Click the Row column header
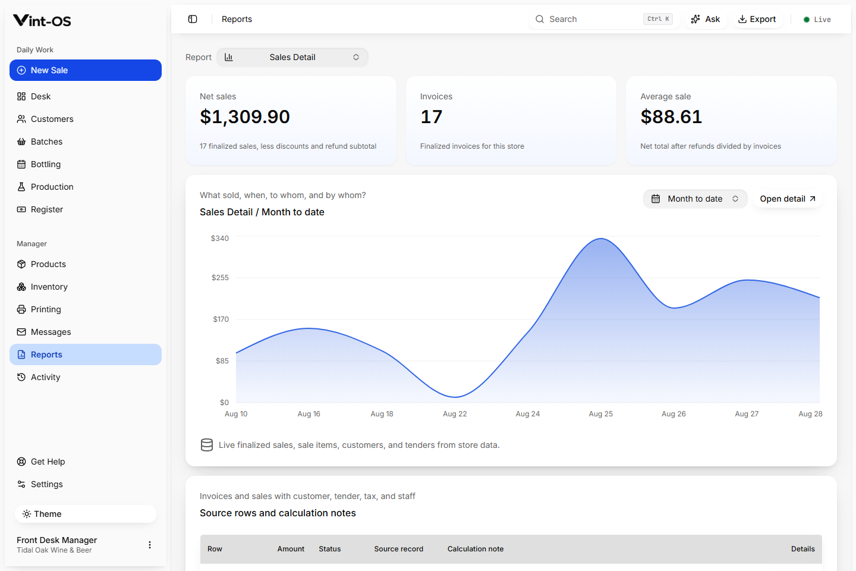The image size is (856, 571). (215, 549)
